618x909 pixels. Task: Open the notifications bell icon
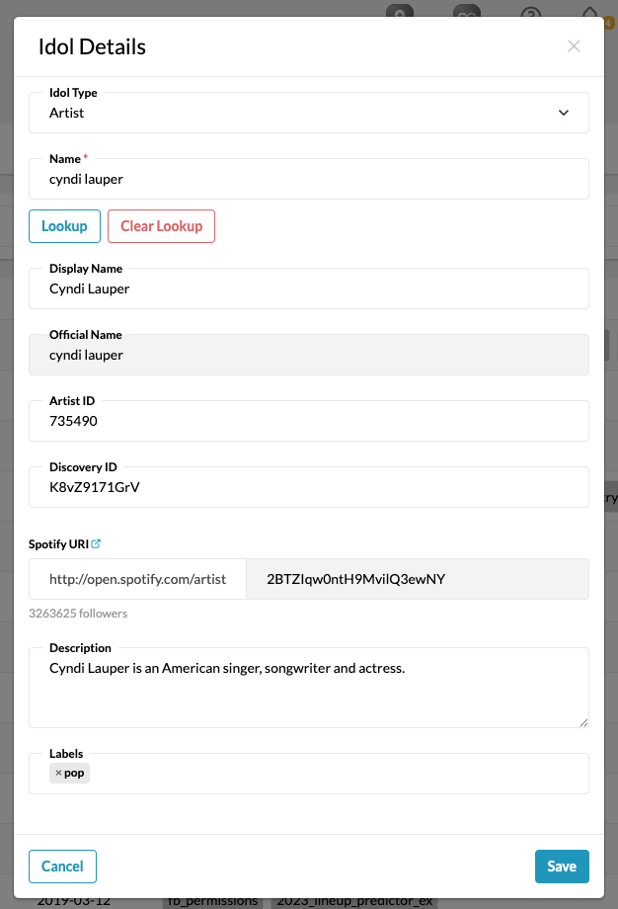(x=590, y=14)
